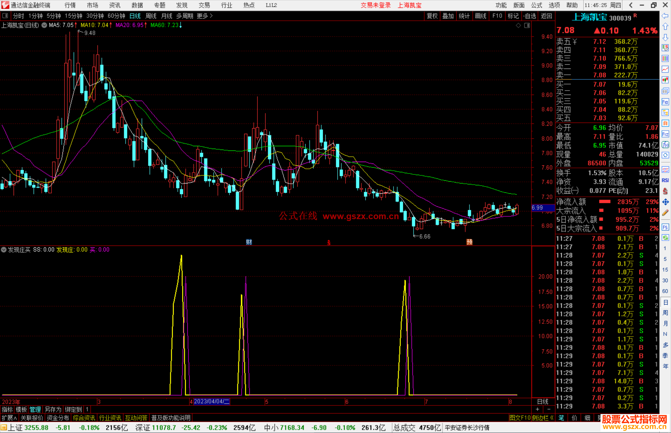Open the 公式 menu
This screenshot has height=433, width=671.
[536, 5]
